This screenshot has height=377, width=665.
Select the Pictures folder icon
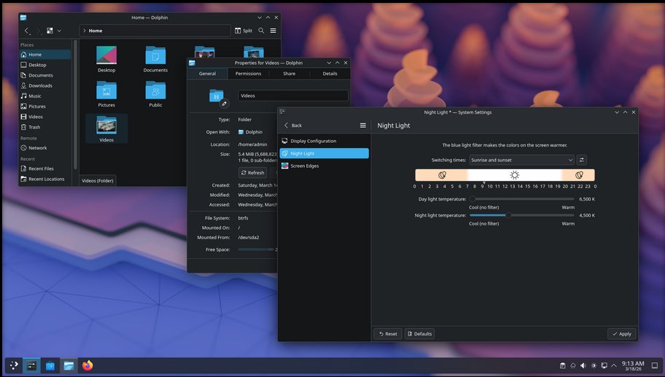point(106,90)
